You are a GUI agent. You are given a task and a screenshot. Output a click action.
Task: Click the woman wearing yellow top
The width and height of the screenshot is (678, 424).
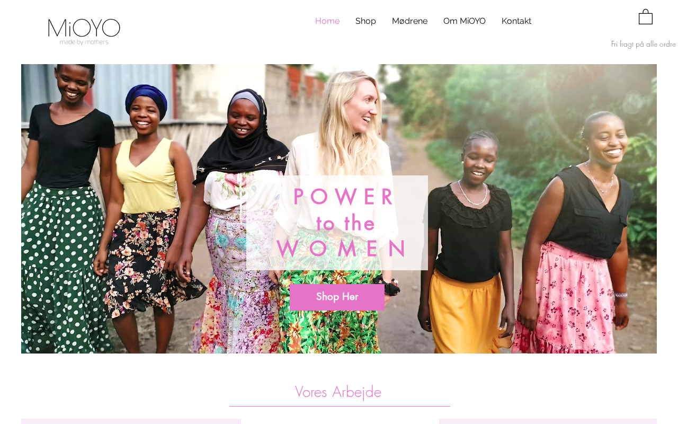pyautogui.click(x=146, y=212)
